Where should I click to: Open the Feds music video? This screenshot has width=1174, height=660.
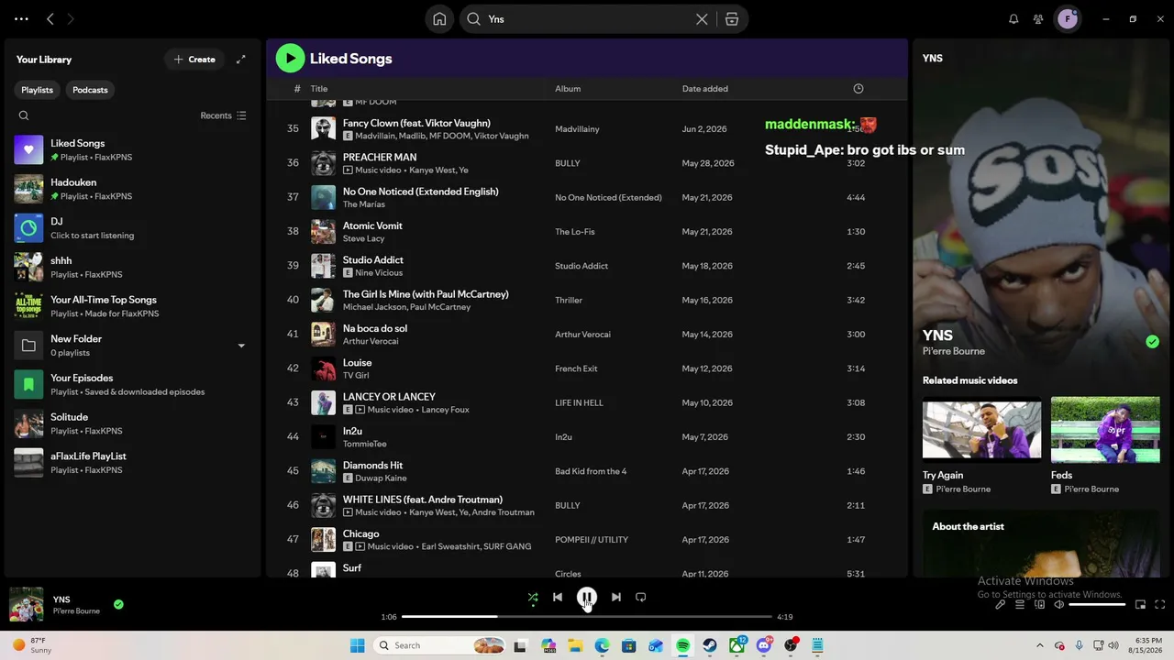pos(1105,445)
